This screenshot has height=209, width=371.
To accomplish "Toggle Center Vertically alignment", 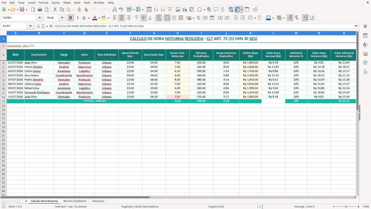I will (x=143, y=18).
